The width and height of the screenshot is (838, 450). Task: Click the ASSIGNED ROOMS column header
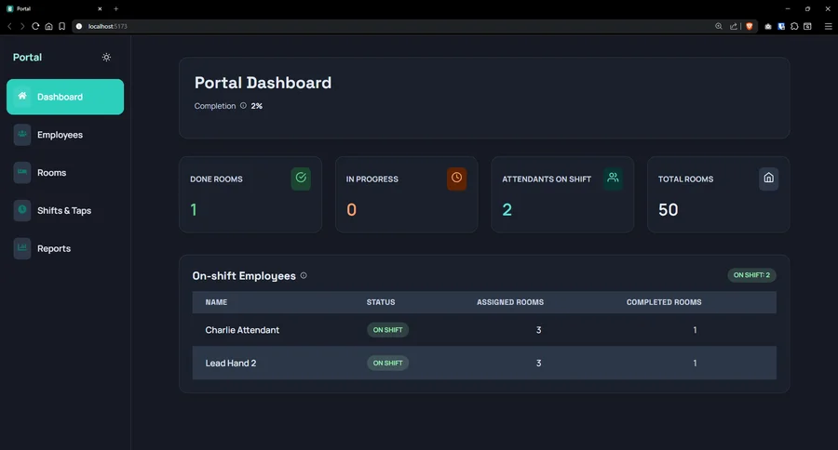510,302
